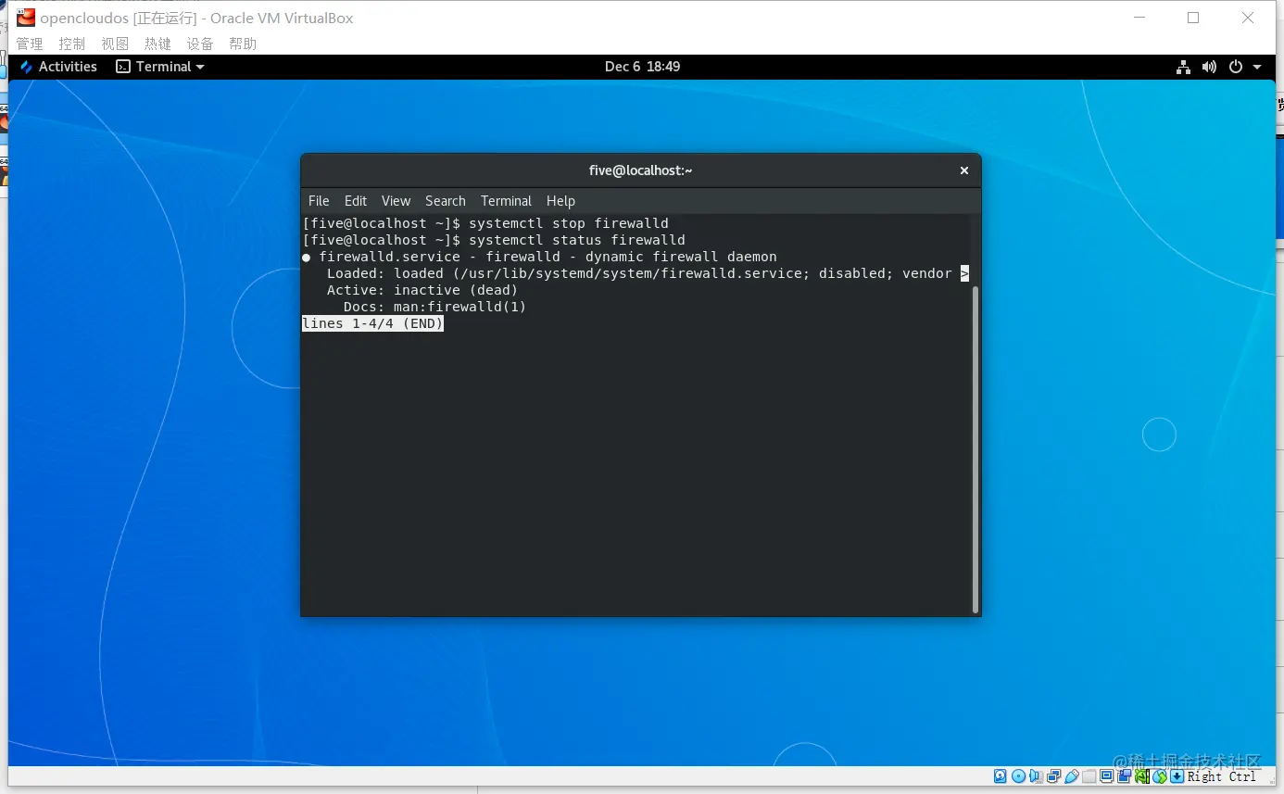The height and width of the screenshot is (794, 1284).
Task: Click the five@localhost:~ terminal title bar
Action: (641, 170)
